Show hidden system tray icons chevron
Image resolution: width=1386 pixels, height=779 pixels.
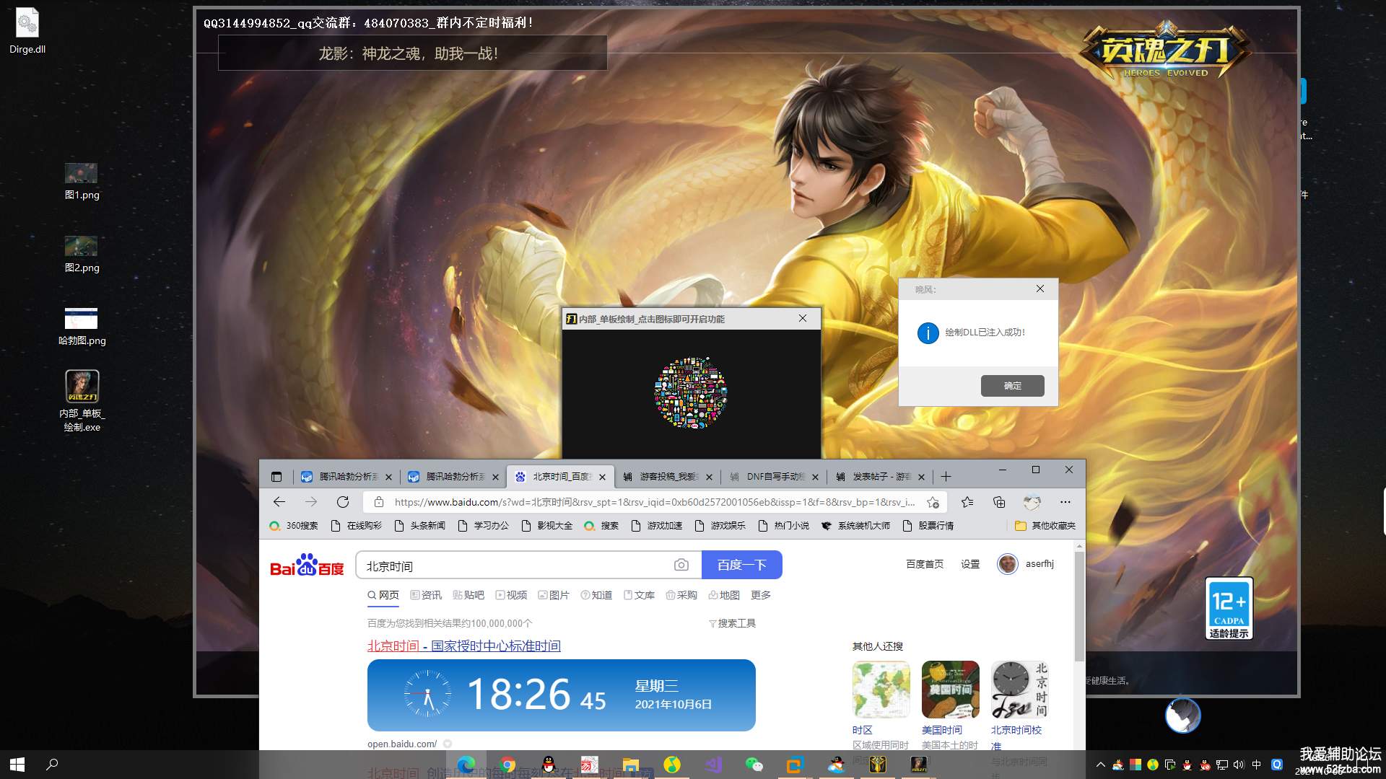pos(1100,765)
